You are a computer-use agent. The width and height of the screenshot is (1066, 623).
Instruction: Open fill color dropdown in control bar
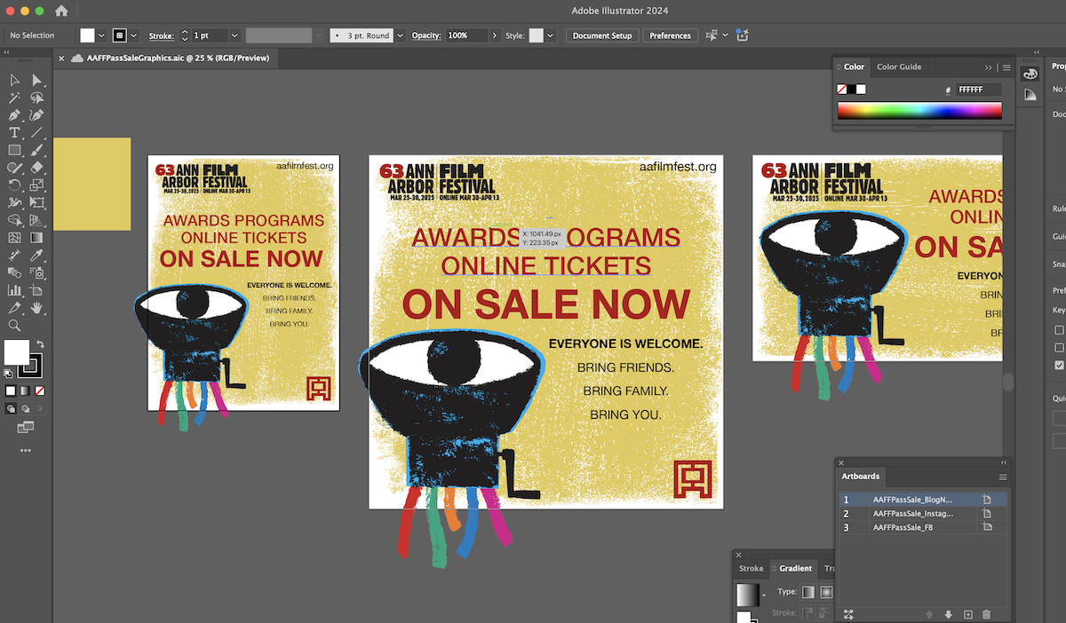click(102, 35)
